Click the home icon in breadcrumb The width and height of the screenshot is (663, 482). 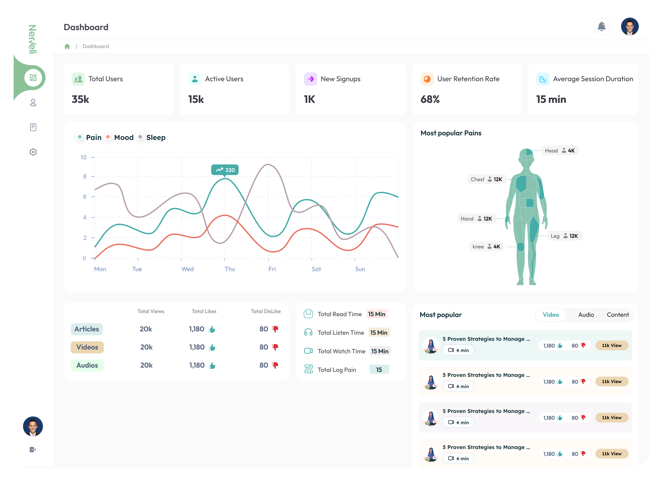pos(67,46)
